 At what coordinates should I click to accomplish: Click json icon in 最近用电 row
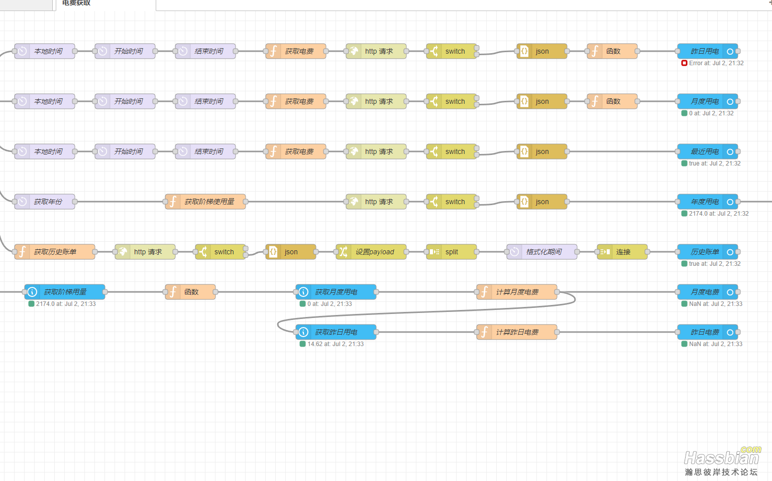click(525, 151)
